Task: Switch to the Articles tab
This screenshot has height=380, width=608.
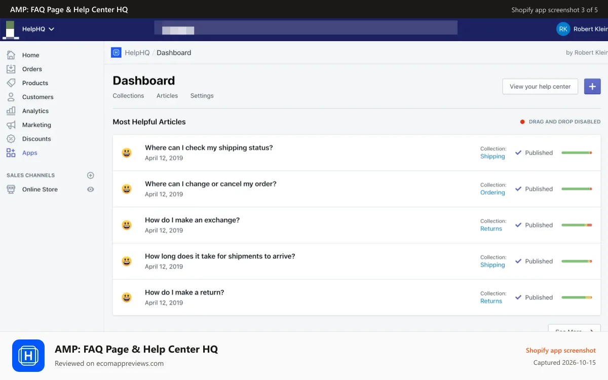Action: [167, 96]
